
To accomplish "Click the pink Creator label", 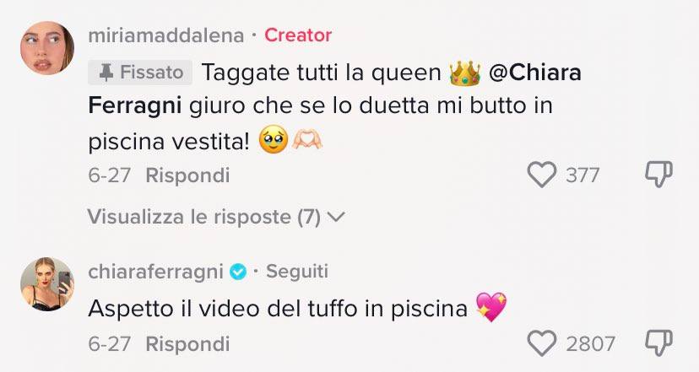I will [298, 35].
